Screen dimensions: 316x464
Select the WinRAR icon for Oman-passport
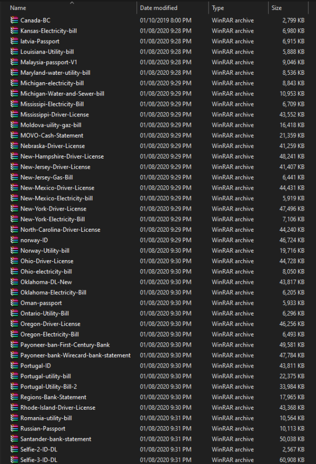pyautogui.click(x=14, y=303)
